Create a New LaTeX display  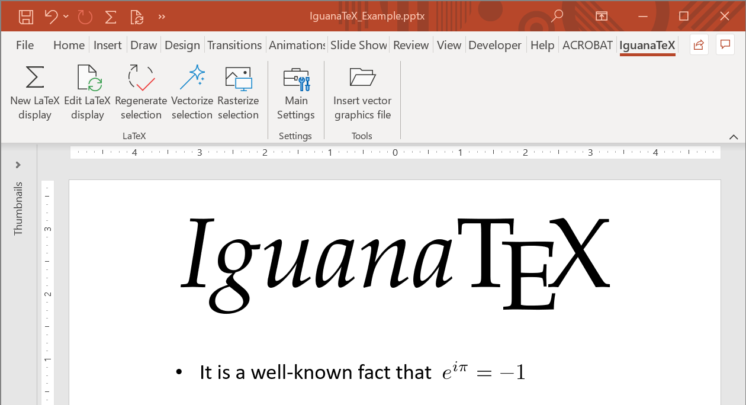click(35, 93)
